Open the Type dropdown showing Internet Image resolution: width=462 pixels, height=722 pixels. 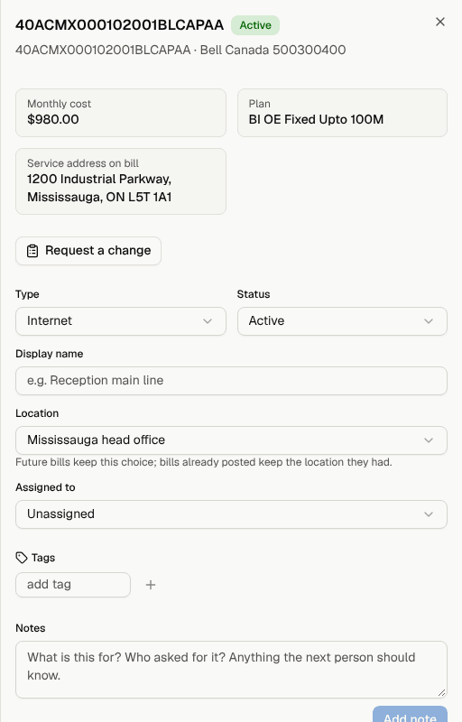coord(121,321)
